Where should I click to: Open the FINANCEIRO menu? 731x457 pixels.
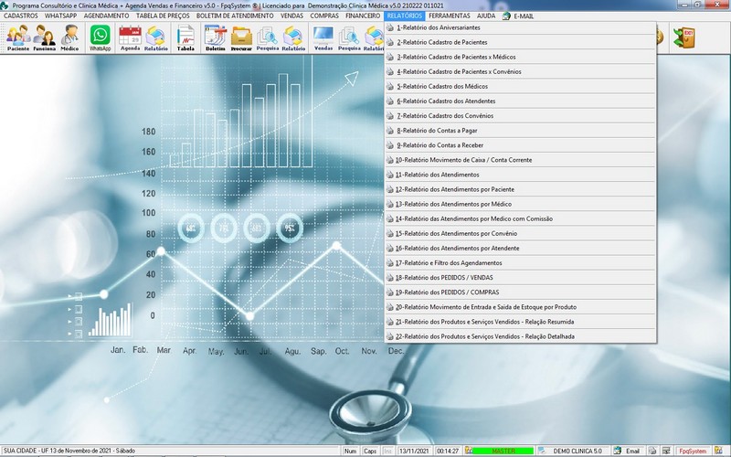point(363,16)
